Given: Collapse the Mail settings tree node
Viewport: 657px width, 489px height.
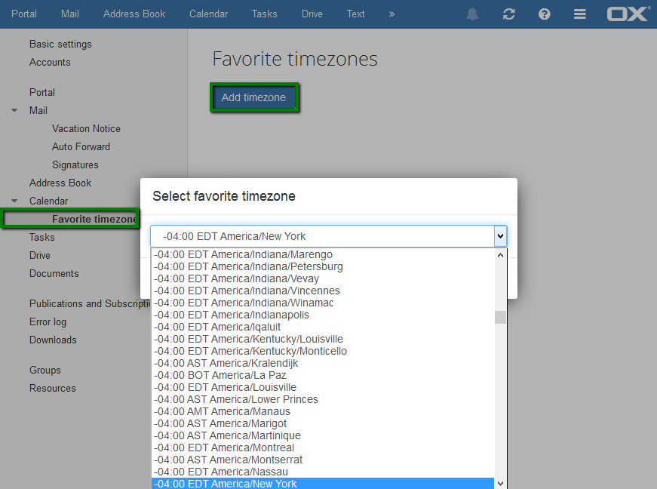Looking at the screenshot, I should point(14,110).
